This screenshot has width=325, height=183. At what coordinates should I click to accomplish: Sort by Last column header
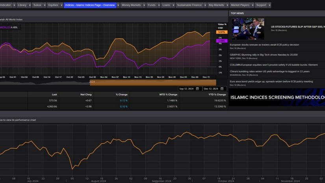click(54, 95)
